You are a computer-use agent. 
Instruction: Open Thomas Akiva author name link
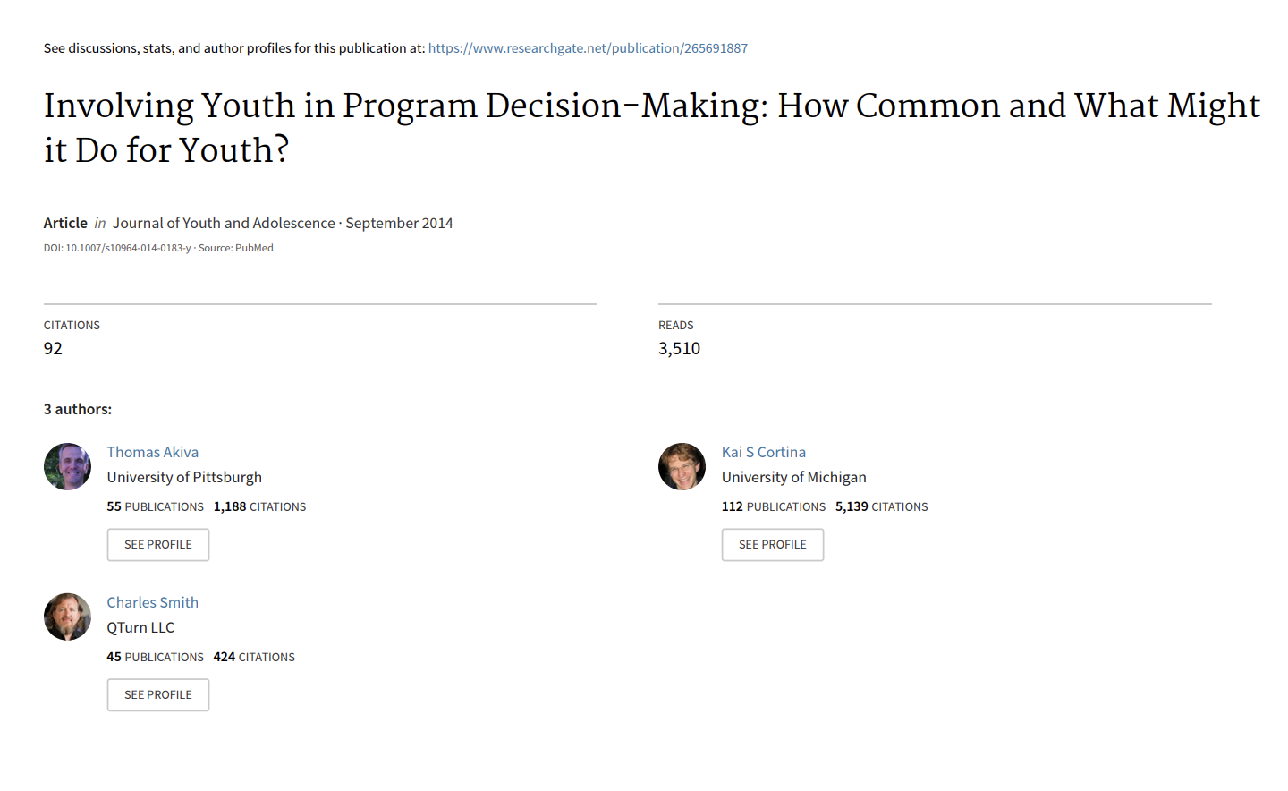[153, 452]
